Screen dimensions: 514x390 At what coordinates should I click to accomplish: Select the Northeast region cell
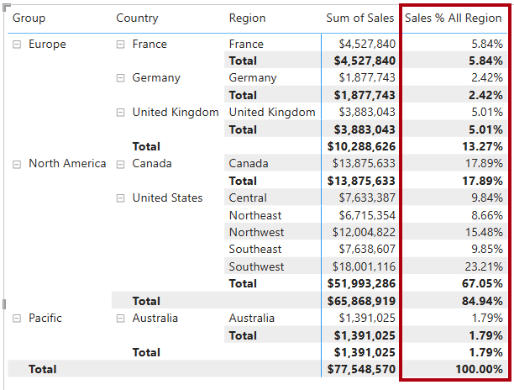pos(255,215)
